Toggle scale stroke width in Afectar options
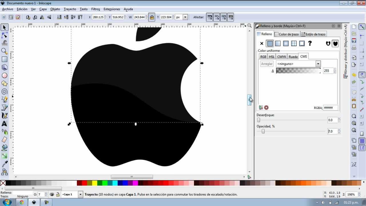This screenshot has height=206, width=366. tap(210, 17)
